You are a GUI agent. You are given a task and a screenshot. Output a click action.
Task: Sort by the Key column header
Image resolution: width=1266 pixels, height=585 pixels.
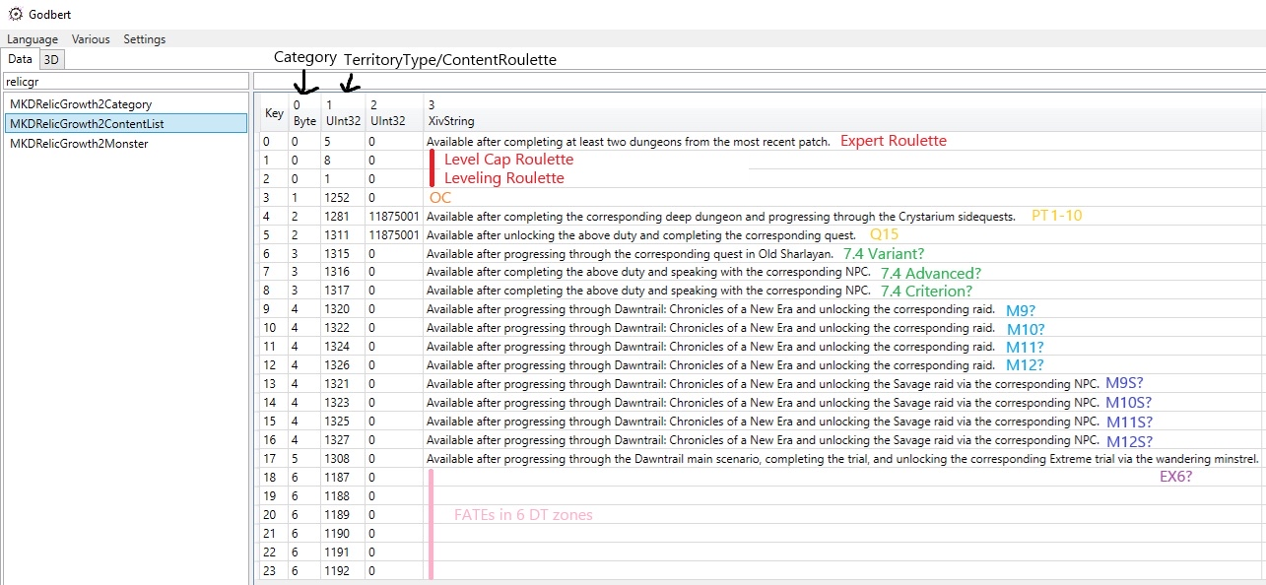point(274,112)
